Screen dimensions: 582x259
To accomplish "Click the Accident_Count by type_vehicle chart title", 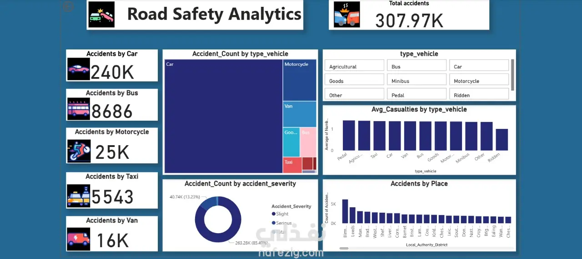I will point(240,54).
